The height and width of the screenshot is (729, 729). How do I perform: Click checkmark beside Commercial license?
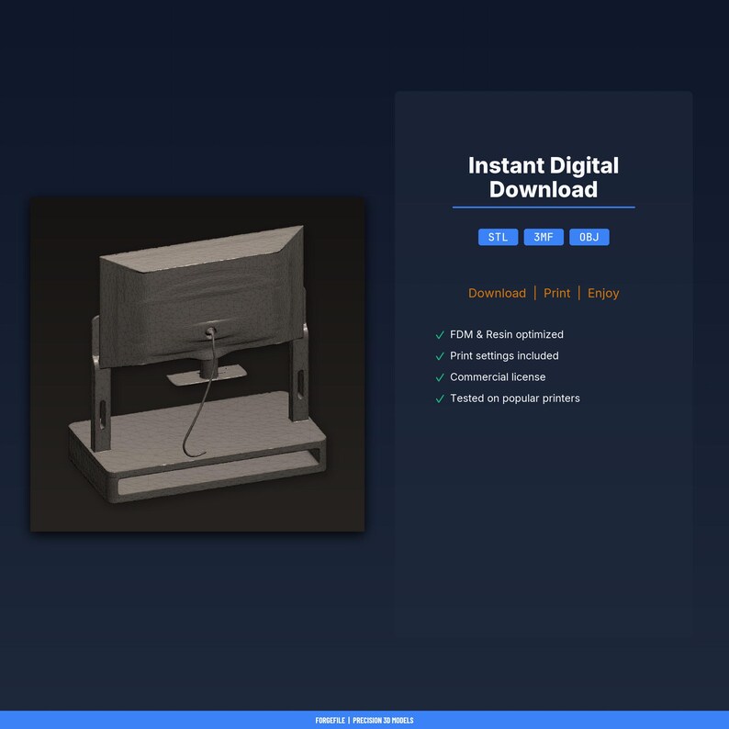(440, 377)
